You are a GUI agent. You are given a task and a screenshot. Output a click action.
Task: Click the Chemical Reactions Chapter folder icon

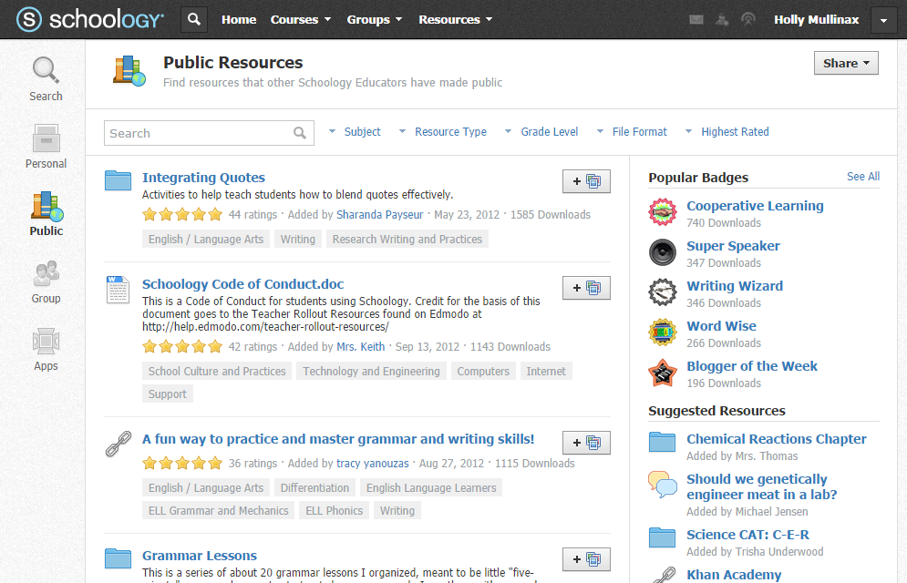[663, 442]
